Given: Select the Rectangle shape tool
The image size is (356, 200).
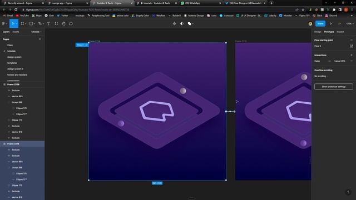Looking at the screenshot, I should 31,23.
